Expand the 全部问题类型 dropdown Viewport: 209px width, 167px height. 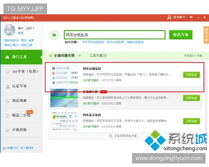tap(65, 56)
